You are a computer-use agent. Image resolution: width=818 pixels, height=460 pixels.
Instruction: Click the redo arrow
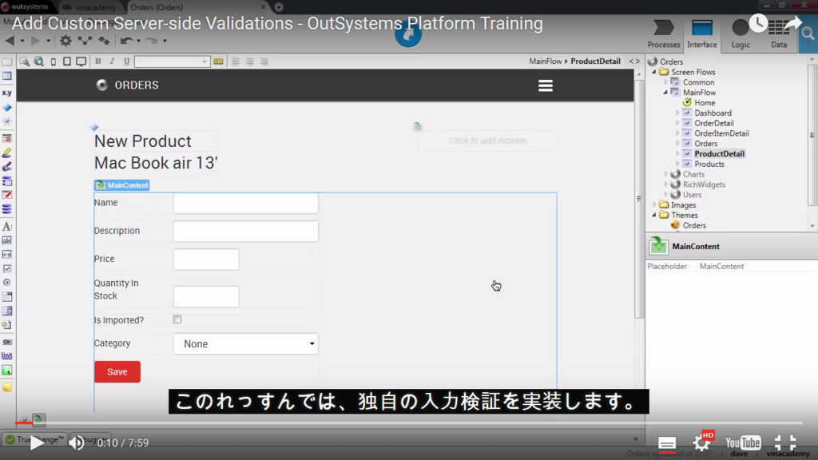[x=151, y=40]
